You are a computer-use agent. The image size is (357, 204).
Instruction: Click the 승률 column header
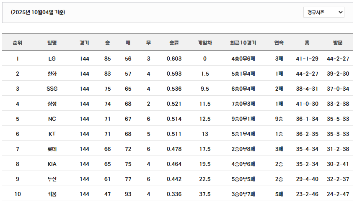click(174, 43)
